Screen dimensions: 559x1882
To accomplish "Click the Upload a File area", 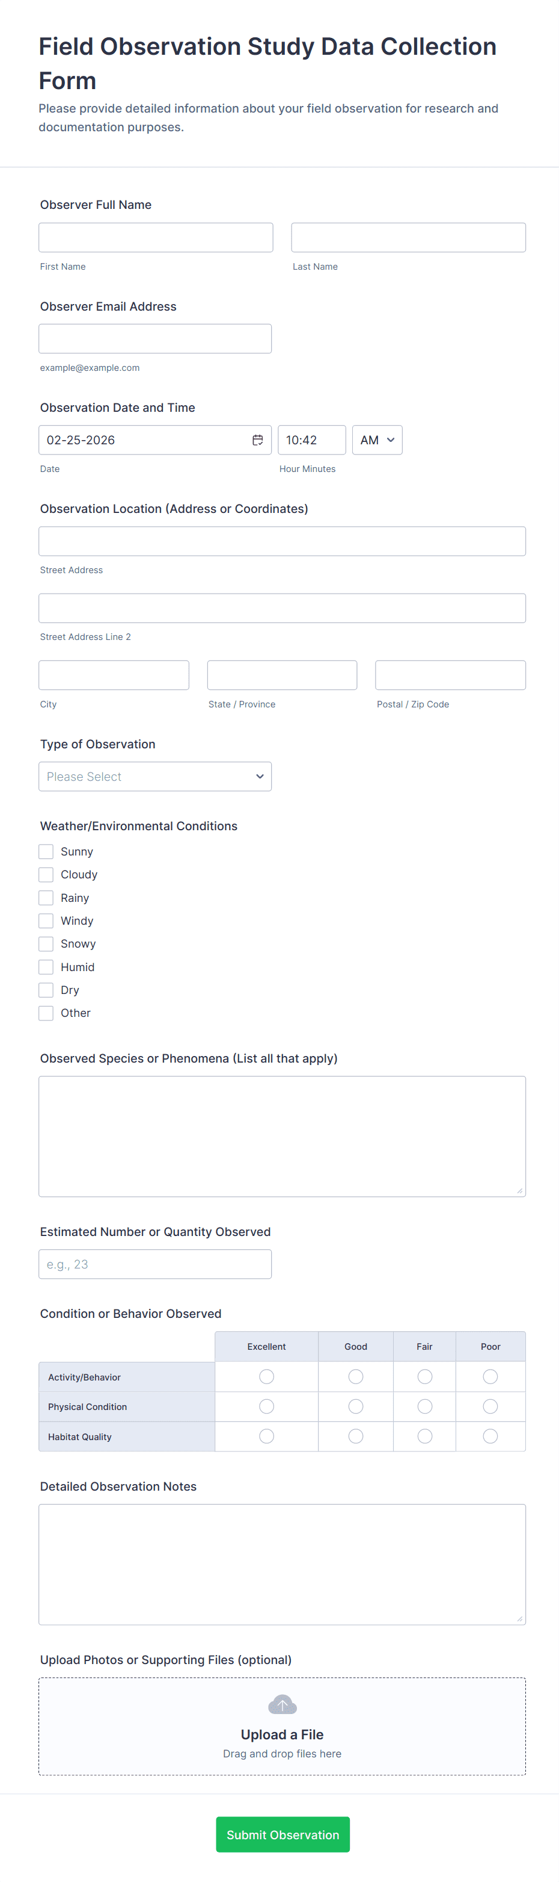I will point(282,1734).
